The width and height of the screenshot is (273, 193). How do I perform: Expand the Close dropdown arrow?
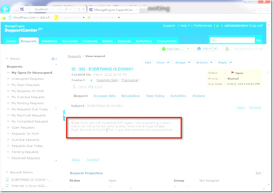click(x=168, y=62)
